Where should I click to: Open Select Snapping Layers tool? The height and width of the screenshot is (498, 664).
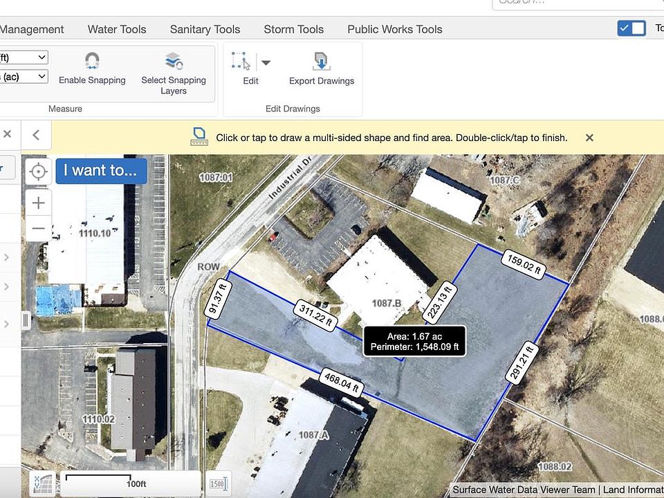[x=174, y=62]
